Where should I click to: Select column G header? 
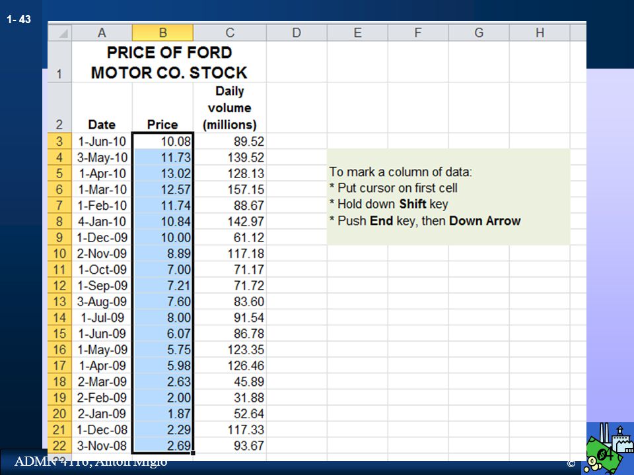(x=479, y=32)
